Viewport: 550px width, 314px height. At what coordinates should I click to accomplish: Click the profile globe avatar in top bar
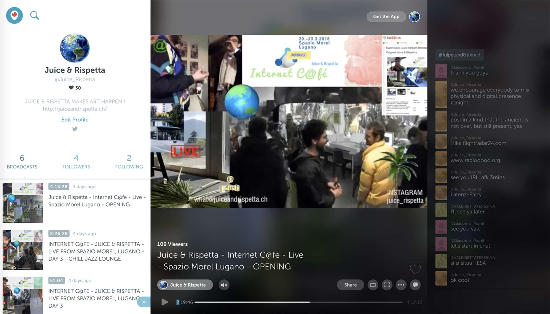tap(415, 17)
